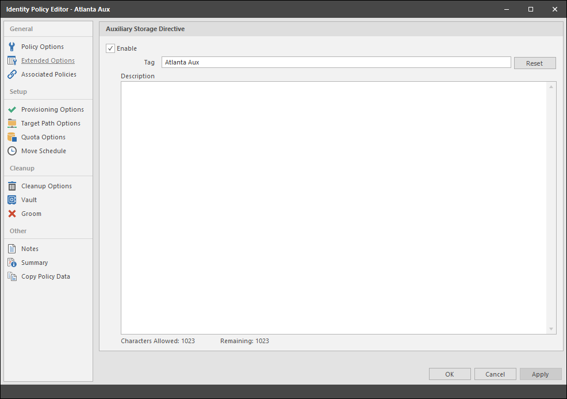The width and height of the screenshot is (567, 399).
Task: Click the Summary info document icon
Action: coord(12,263)
